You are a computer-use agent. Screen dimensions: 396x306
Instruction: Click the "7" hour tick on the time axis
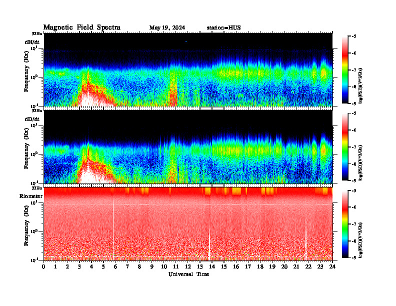click(x=128, y=266)
